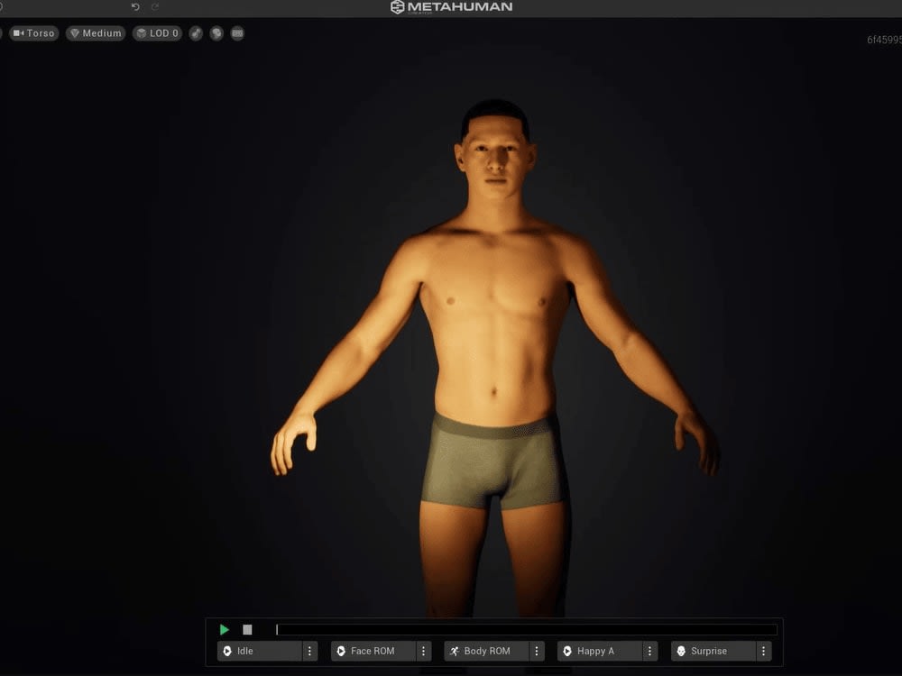Screen dimensions: 902x676
Task: Click the Body ROM running figure icon
Action: click(453, 651)
